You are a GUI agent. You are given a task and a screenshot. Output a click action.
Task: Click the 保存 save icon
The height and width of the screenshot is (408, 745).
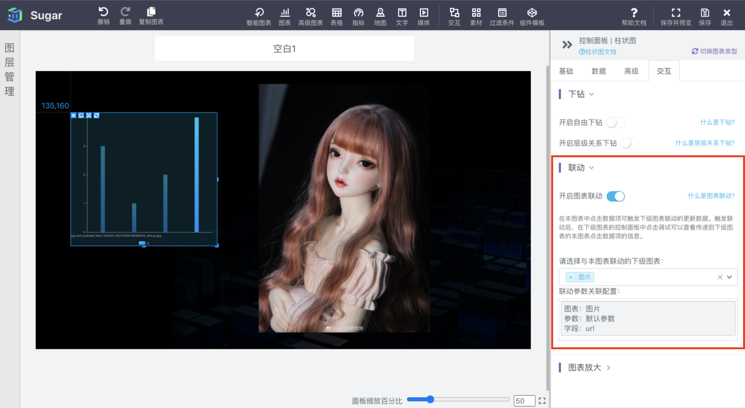pyautogui.click(x=705, y=17)
